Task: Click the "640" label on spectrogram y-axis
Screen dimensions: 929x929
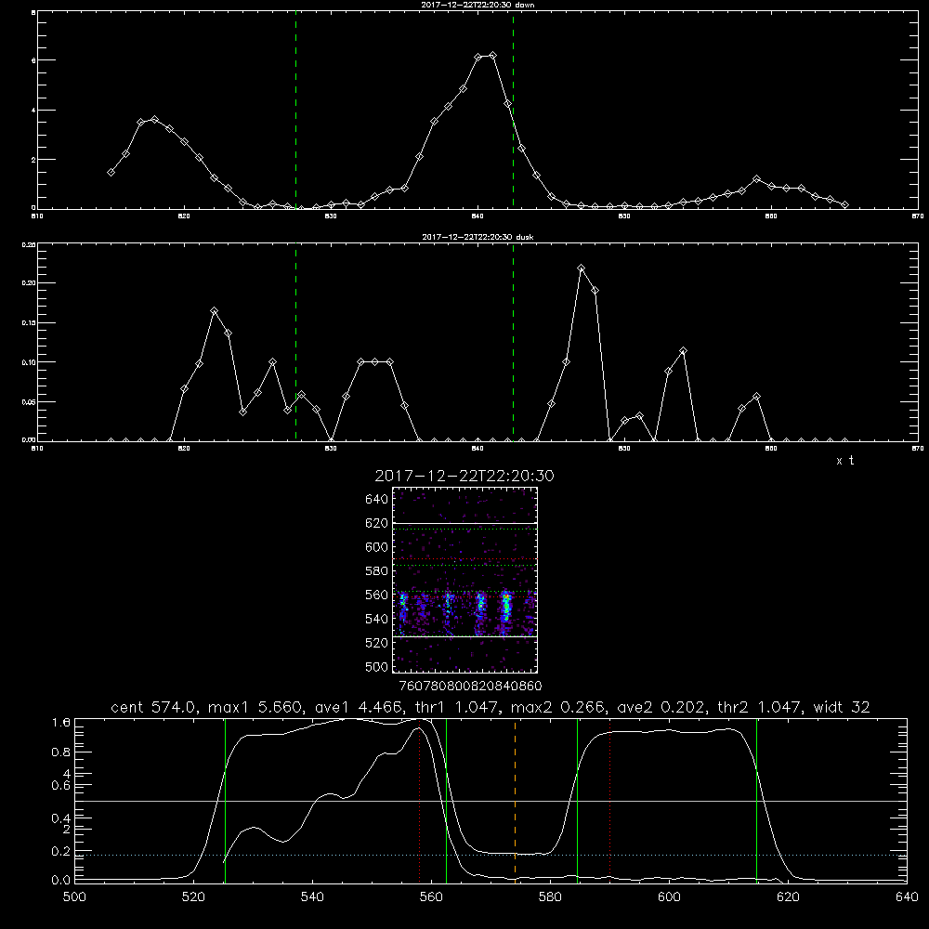Action: pos(377,500)
